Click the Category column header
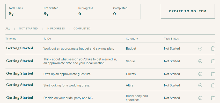 tap(132, 39)
